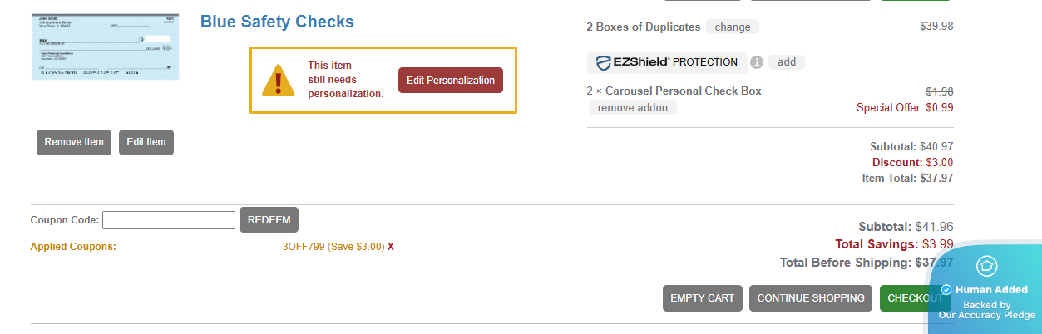1042x334 pixels.
Task: Remove the Carousel Personal Check Box addon
Action: [632, 107]
